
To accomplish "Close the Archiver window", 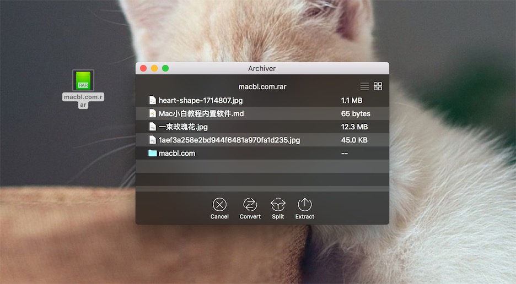I will click(143, 68).
